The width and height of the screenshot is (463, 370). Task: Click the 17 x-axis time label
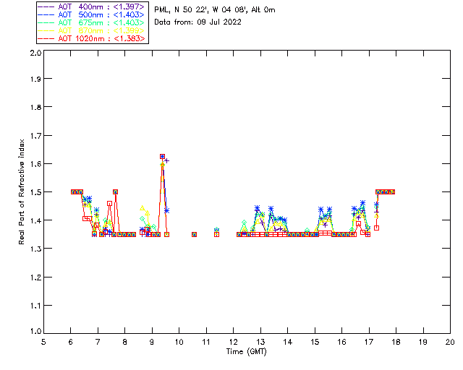coord(369,342)
